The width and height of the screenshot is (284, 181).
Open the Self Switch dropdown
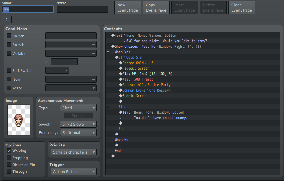point(57,70)
